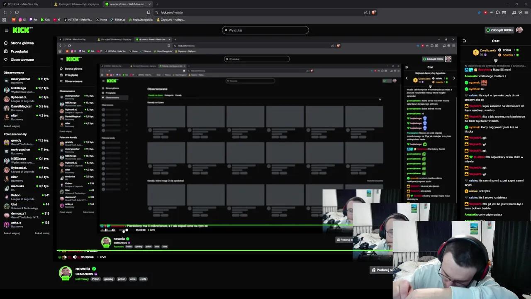The height and width of the screenshot is (299, 531).
Task: Click the Czat panel header
Action: click(496, 41)
